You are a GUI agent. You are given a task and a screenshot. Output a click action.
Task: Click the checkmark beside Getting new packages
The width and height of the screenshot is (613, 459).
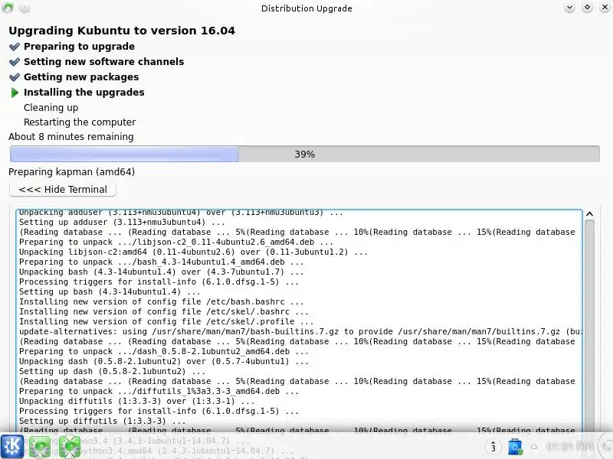pyautogui.click(x=15, y=77)
